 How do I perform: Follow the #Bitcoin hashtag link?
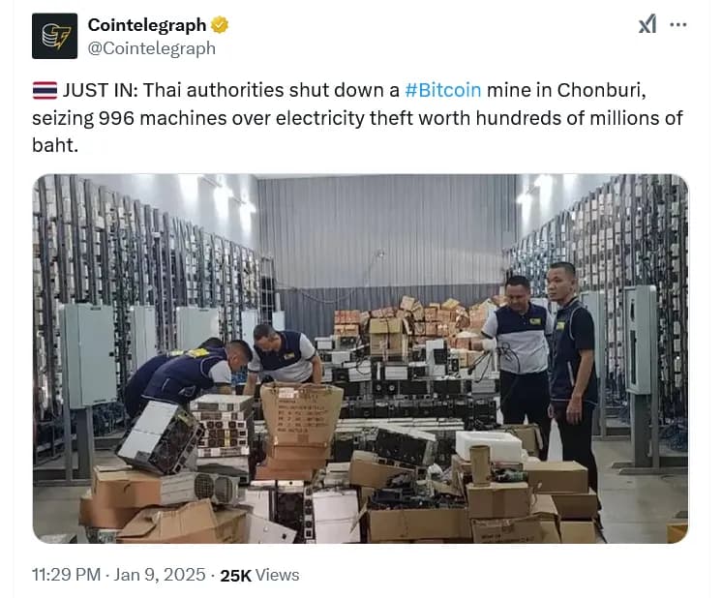click(x=443, y=90)
